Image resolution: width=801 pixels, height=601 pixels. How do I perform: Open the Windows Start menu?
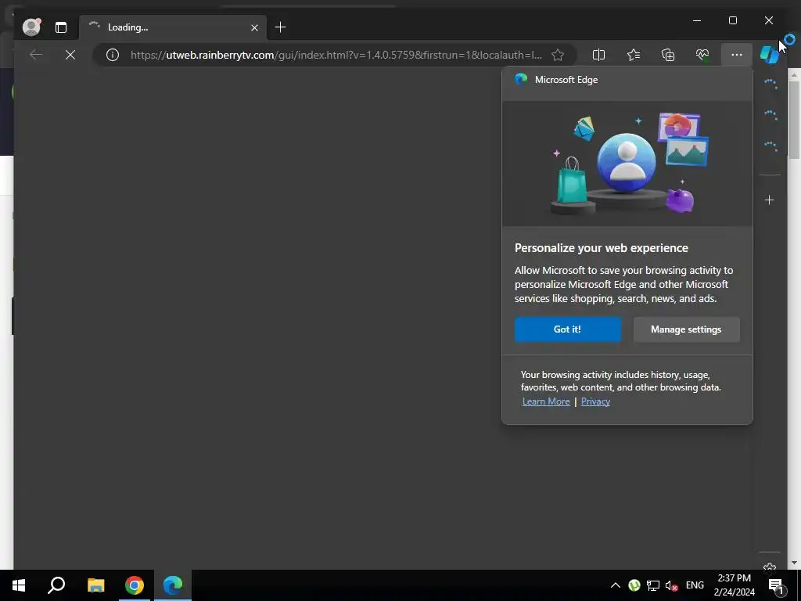[19, 585]
